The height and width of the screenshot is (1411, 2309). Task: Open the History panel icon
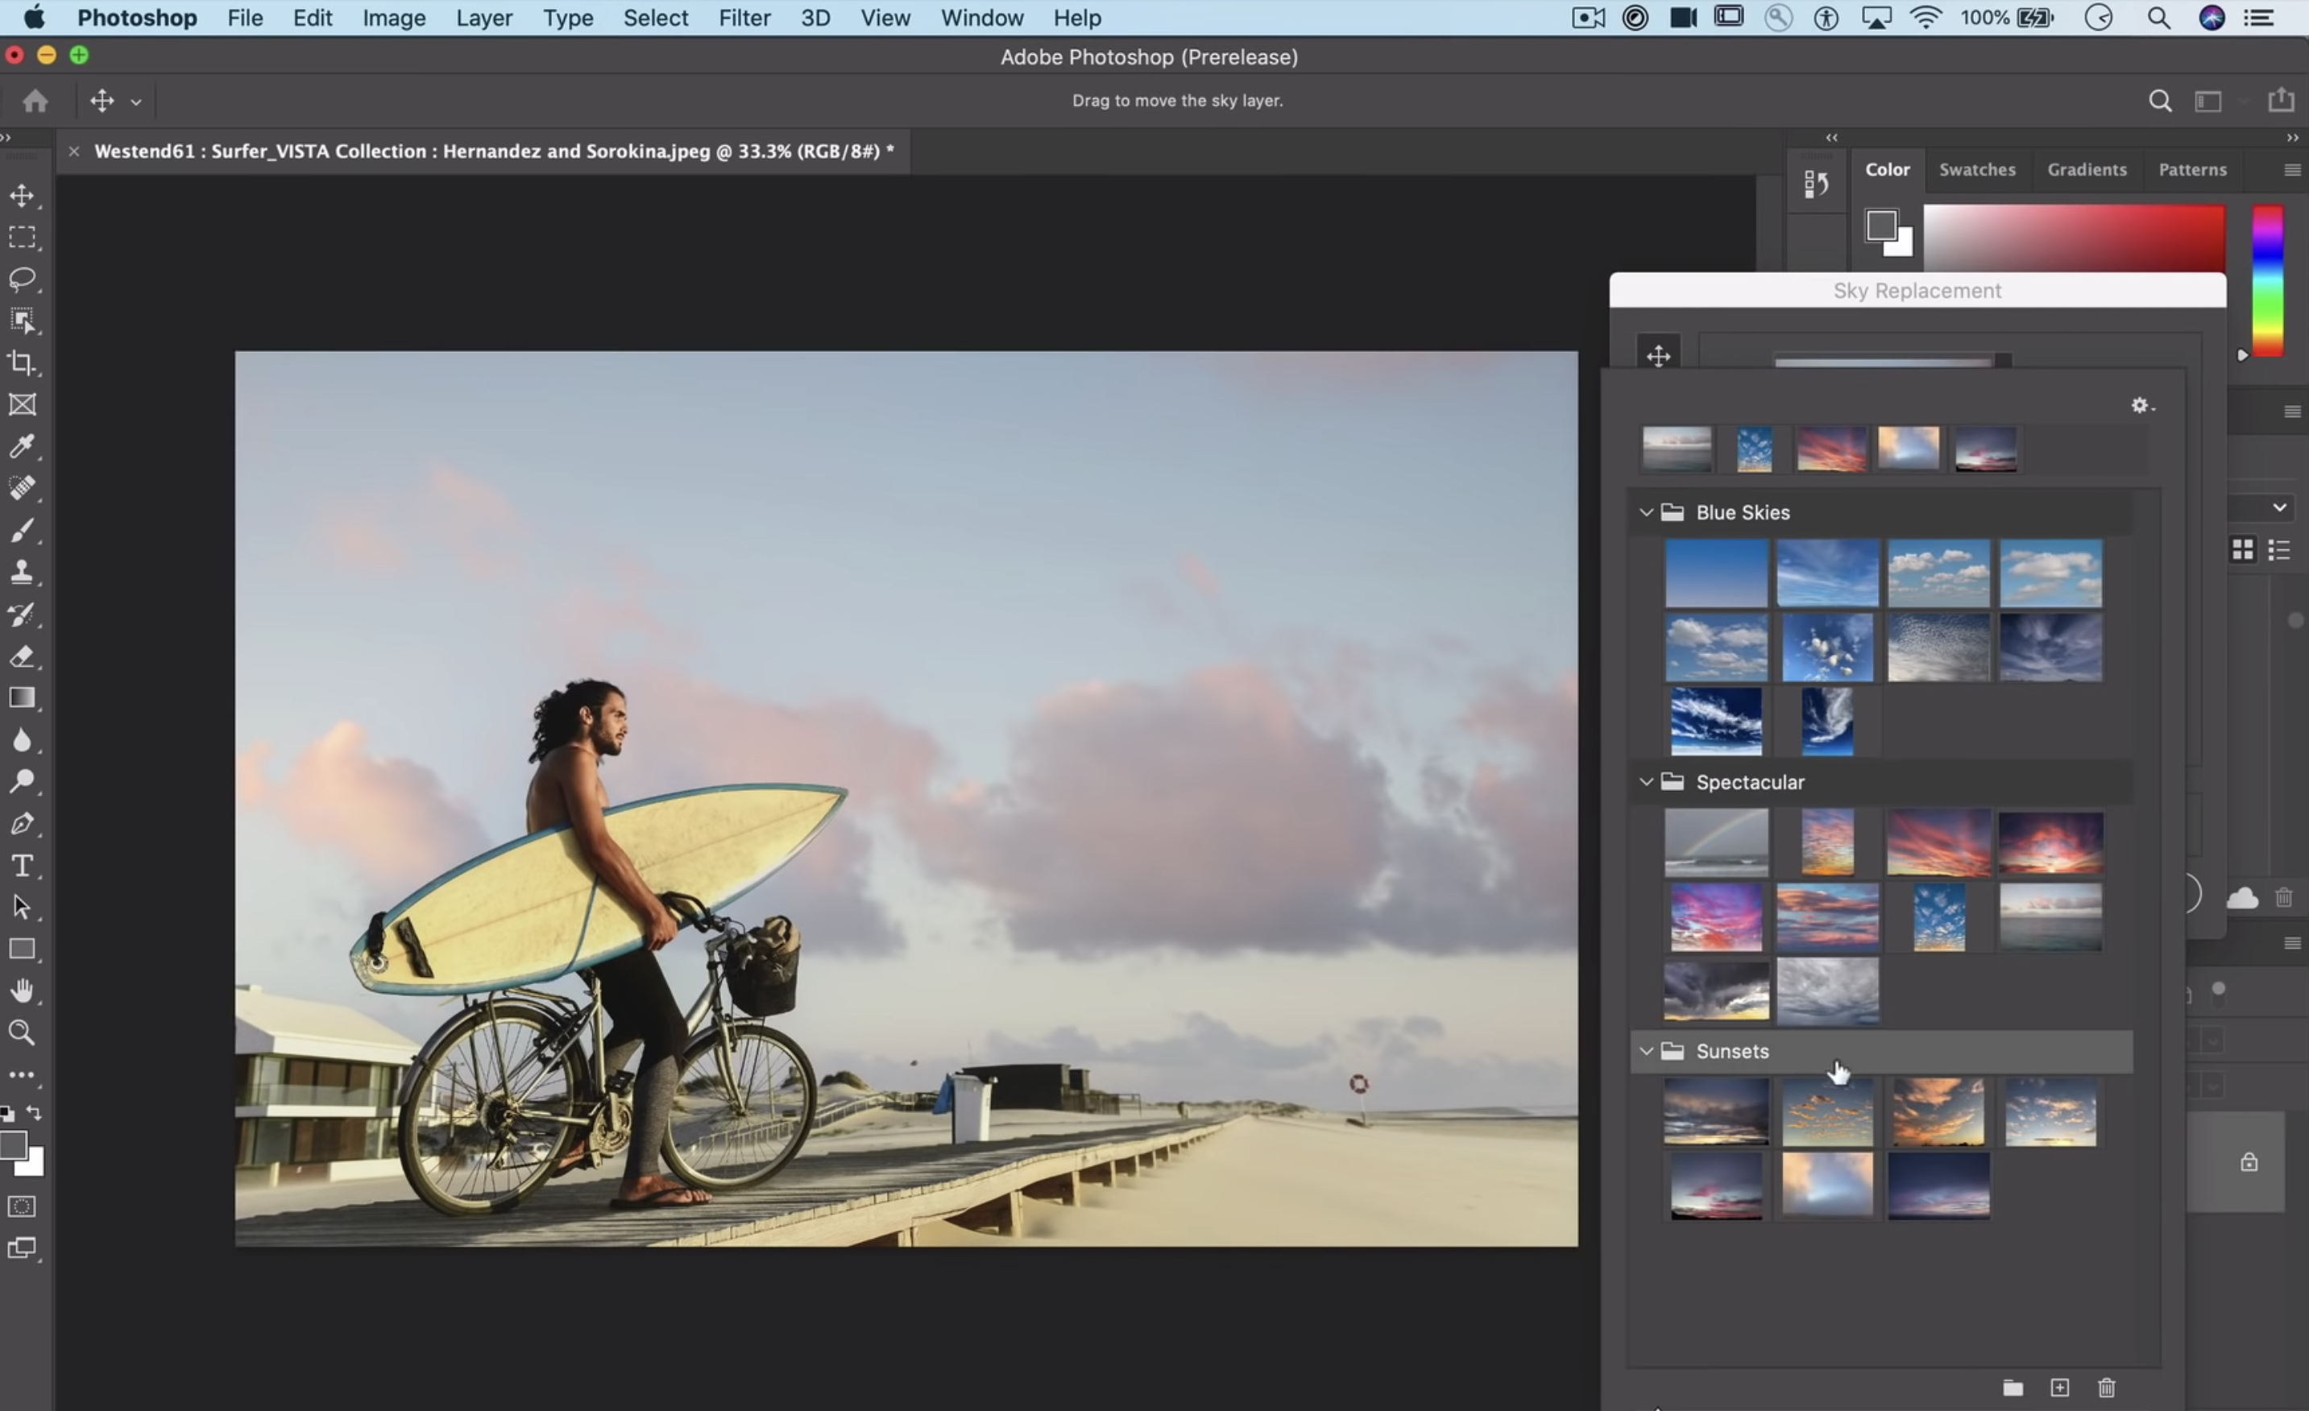click(1816, 184)
